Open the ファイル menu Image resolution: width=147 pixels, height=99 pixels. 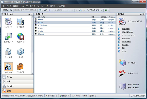(7, 6)
